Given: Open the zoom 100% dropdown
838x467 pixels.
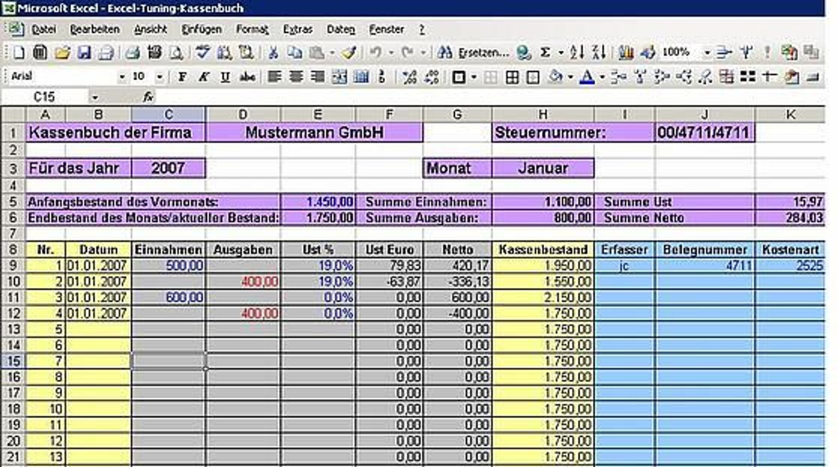Looking at the screenshot, I should (707, 52).
